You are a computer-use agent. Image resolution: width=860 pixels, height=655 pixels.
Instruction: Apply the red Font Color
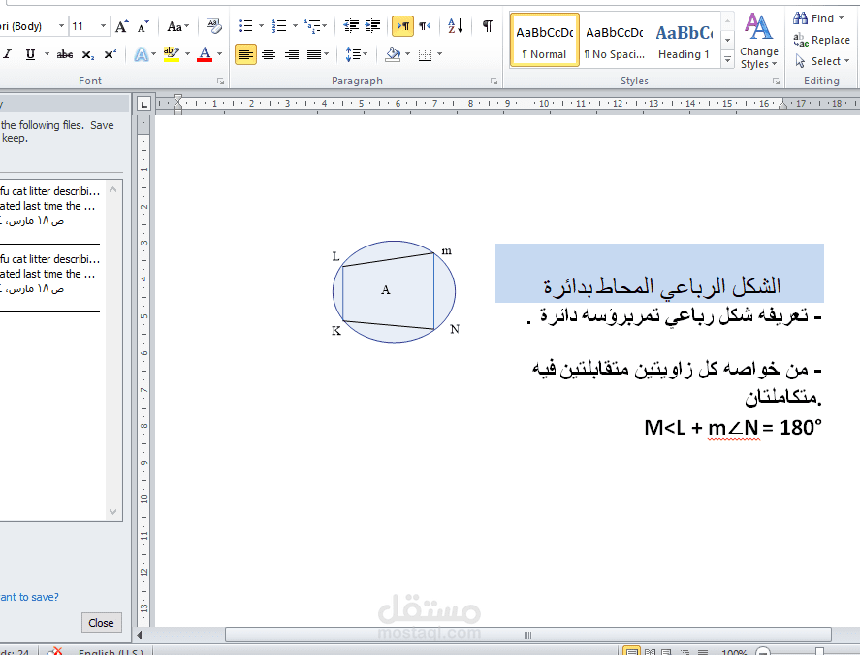[x=204, y=52]
